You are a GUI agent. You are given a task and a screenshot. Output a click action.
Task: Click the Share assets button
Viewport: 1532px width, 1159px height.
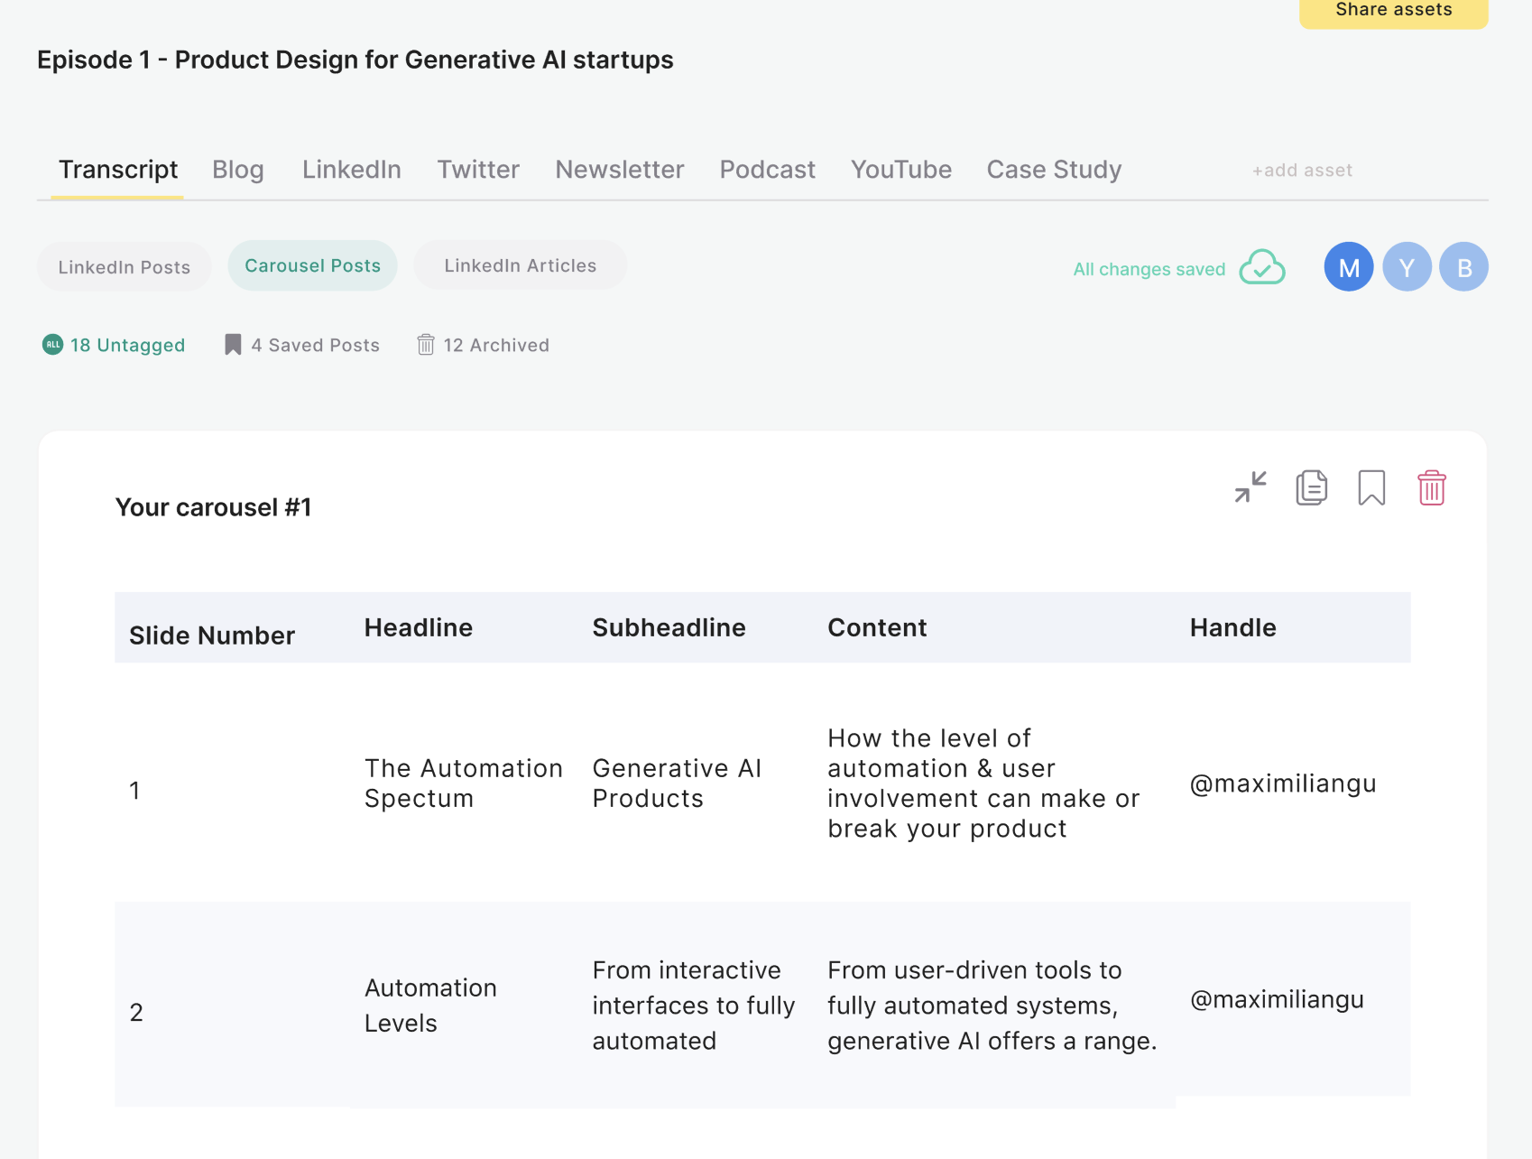[x=1392, y=10]
